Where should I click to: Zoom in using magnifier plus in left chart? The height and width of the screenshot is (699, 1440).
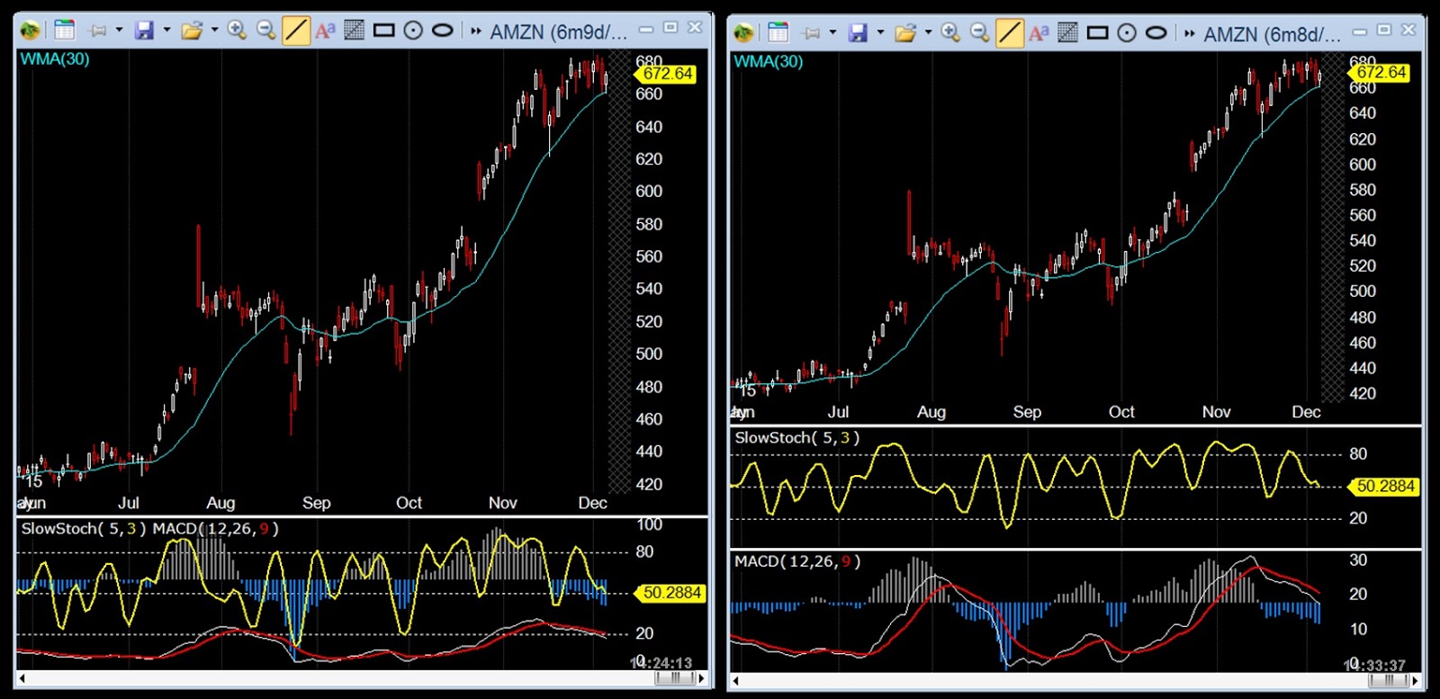point(237,31)
